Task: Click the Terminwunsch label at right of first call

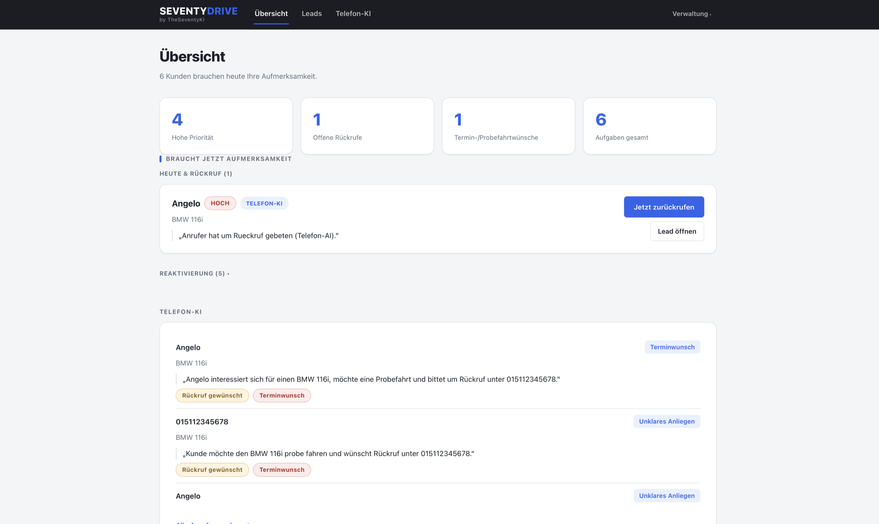Action: 672,347
